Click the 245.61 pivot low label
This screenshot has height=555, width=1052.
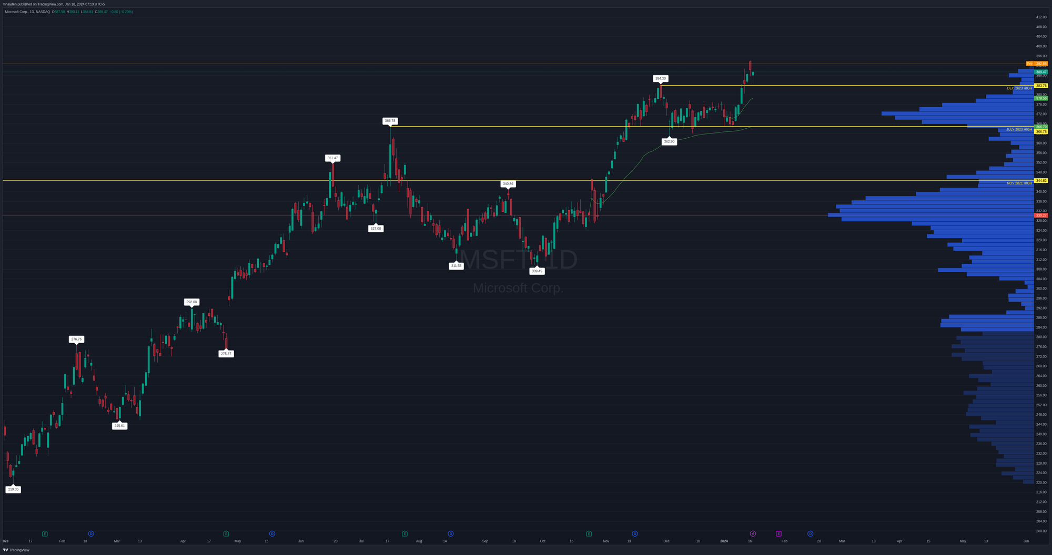[119, 426]
